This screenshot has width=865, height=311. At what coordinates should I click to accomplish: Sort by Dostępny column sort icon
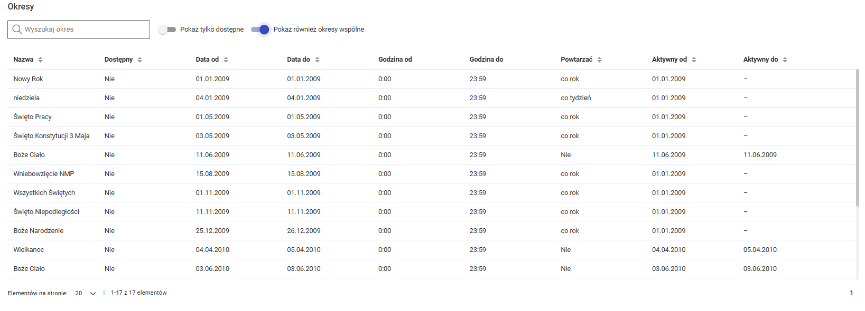pyautogui.click(x=140, y=60)
